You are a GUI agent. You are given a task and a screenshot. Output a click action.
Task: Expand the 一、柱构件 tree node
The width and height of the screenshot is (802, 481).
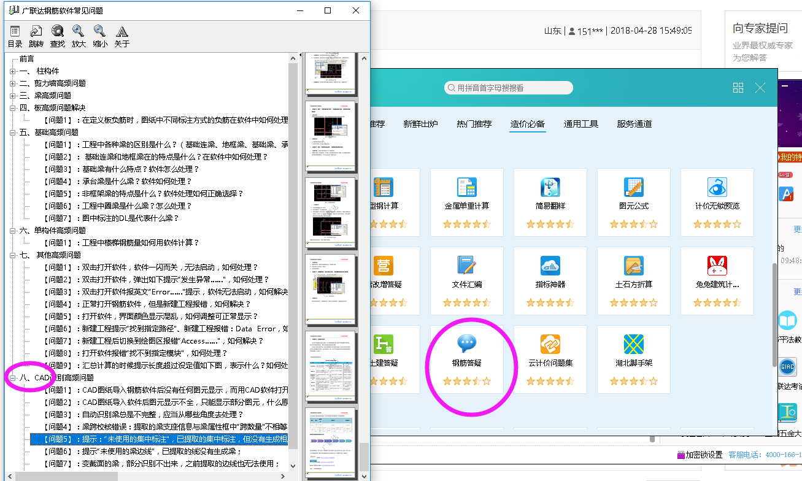point(12,71)
